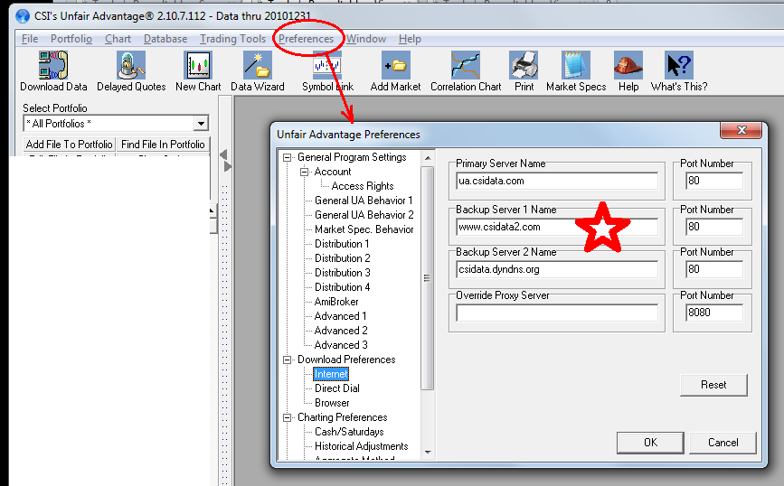Click Find File In Portfolio button
784x486 pixels.
coord(163,145)
